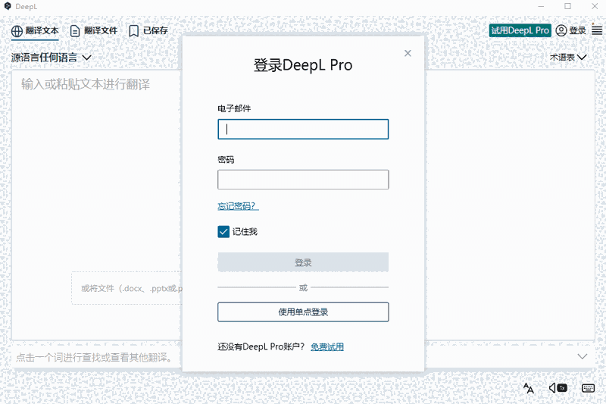
Task: Click the 试用DeepL Pro button
Action: (520, 30)
